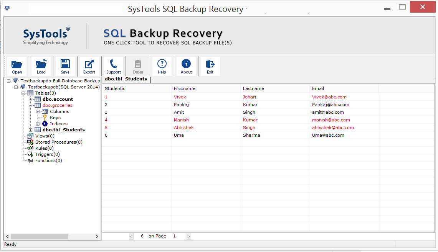Click the table icon beside dbo.account
Image resolution: width=438 pixels, height=252 pixels.
point(38,99)
